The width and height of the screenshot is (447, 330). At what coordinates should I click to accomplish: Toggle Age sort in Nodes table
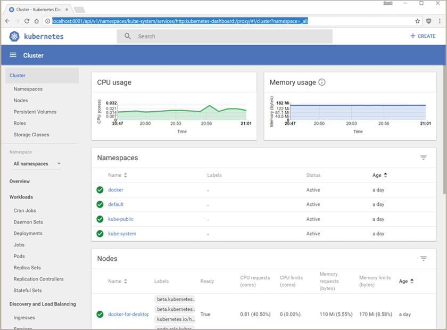pos(412,281)
